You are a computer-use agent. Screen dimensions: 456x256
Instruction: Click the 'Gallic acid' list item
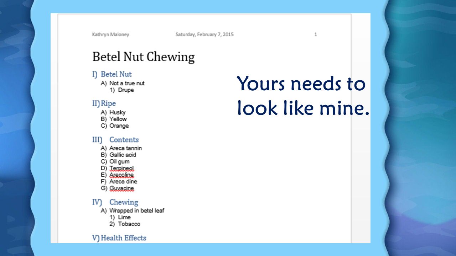point(123,155)
